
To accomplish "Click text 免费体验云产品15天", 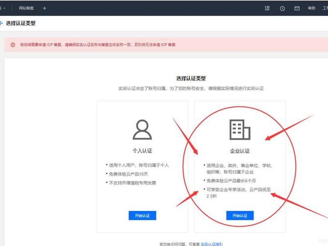I will 128,174.
